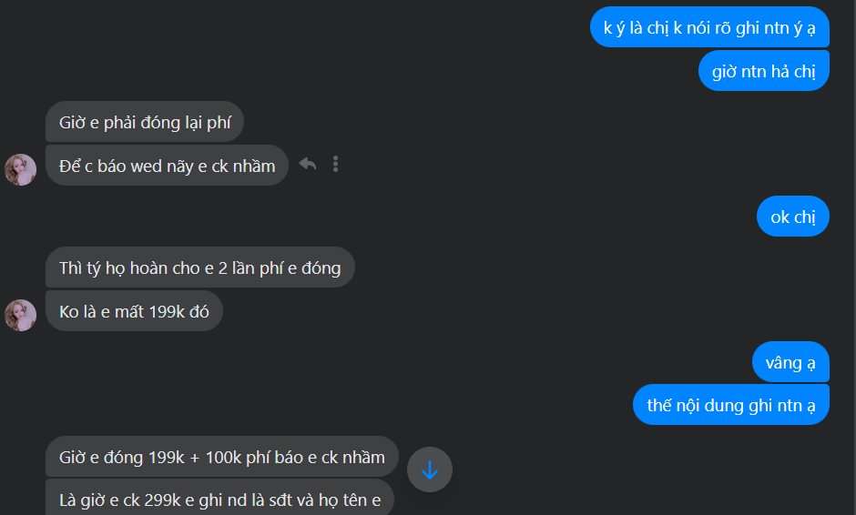Jump to latest messages with down-arrow button
Viewport: 856px width, 515px height.
[430, 470]
